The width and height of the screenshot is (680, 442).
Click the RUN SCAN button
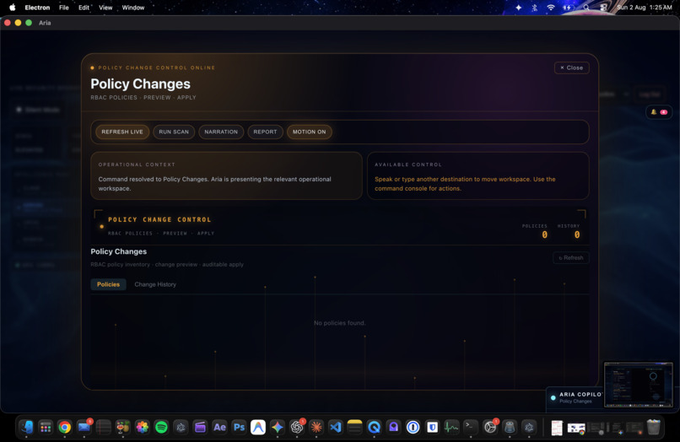point(174,132)
